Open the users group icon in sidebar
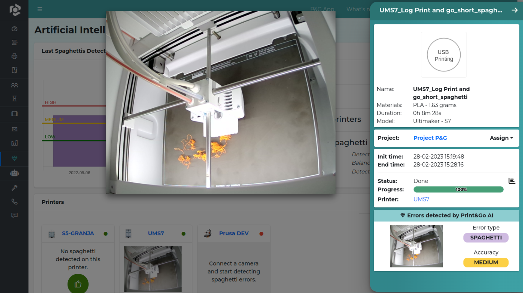 point(14,85)
